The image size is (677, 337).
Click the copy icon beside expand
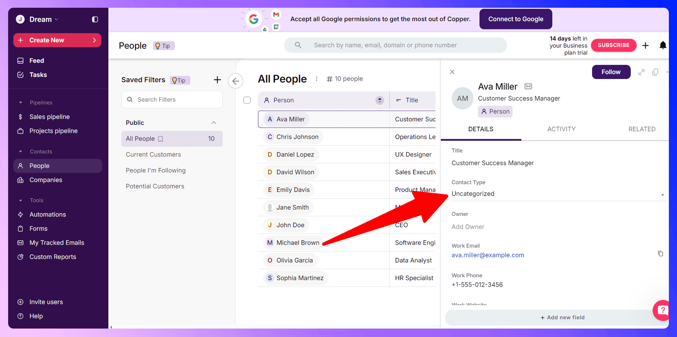655,72
